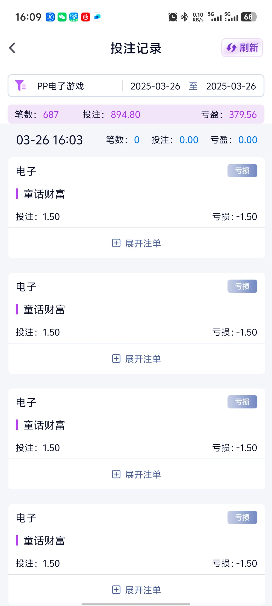Tap the 亏损 badge on the first record
The image size is (272, 606).
(242, 171)
